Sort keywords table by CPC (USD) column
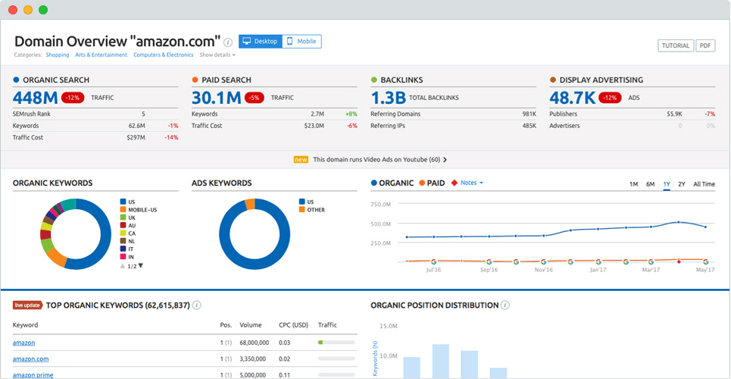Screen dimensions: 731x379 [x=293, y=325]
